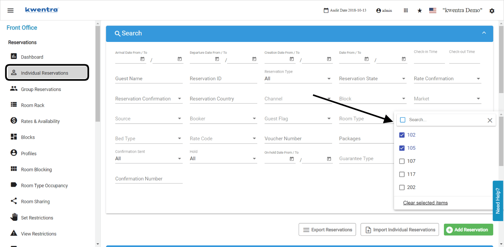
Task: Open the settings gear icon
Action: pyautogui.click(x=492, y=11)
